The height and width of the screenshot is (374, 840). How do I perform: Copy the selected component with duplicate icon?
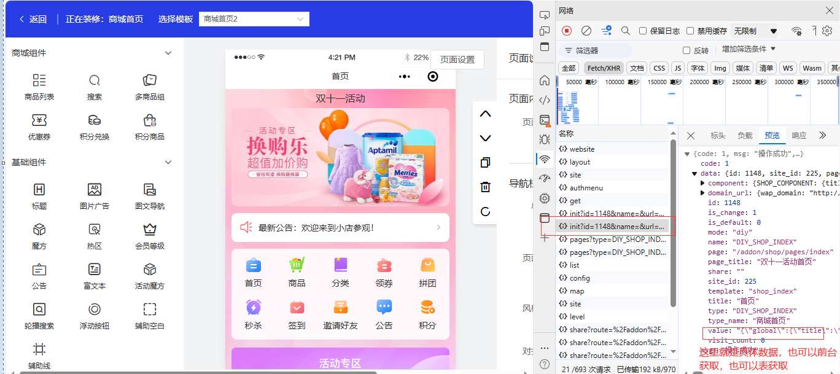(x=485, y=163)
